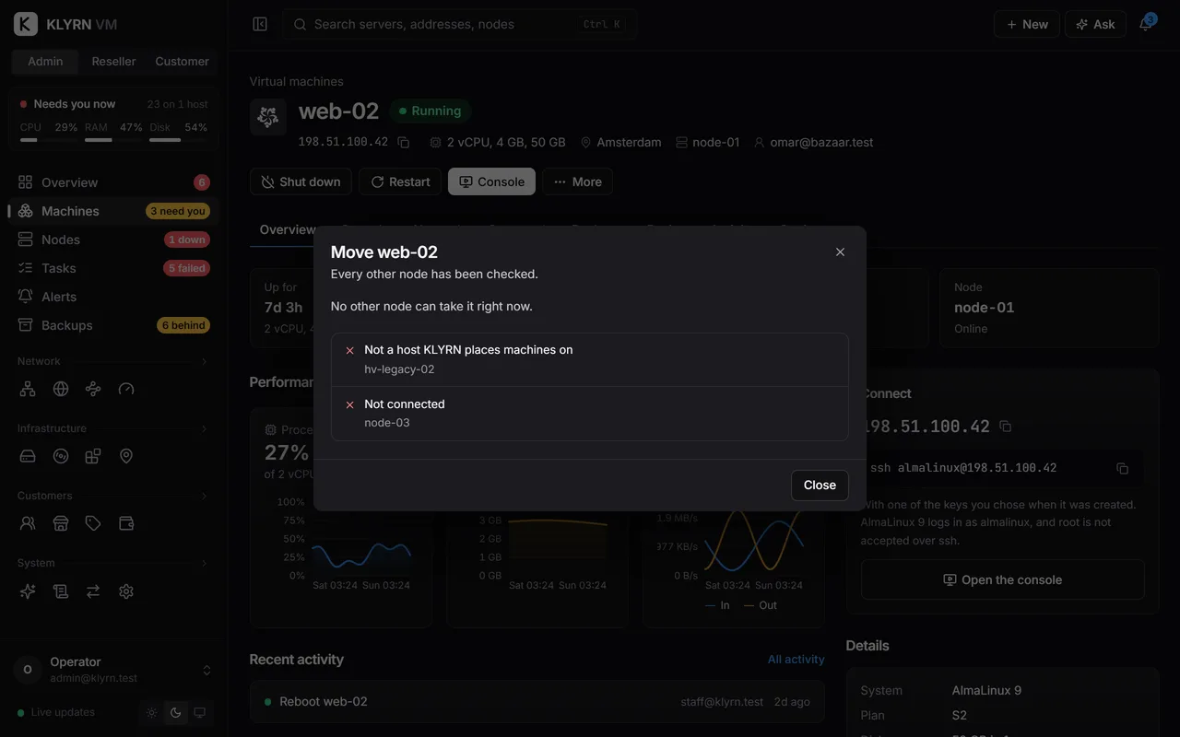The width and height of the screenshot is (1180, 737).
Task: Open the gauge icon under Network
Action: tap(126, 389)
